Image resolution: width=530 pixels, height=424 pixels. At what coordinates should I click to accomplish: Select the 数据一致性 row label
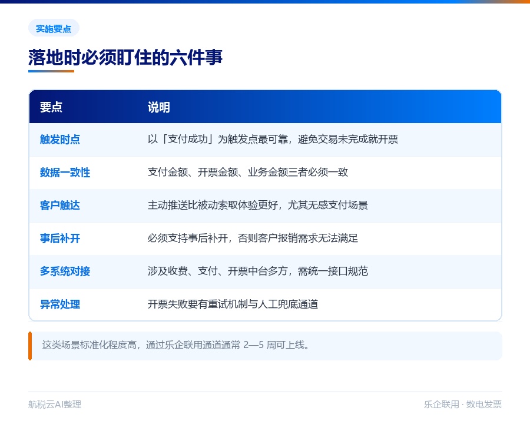click(x=65, y=173)
